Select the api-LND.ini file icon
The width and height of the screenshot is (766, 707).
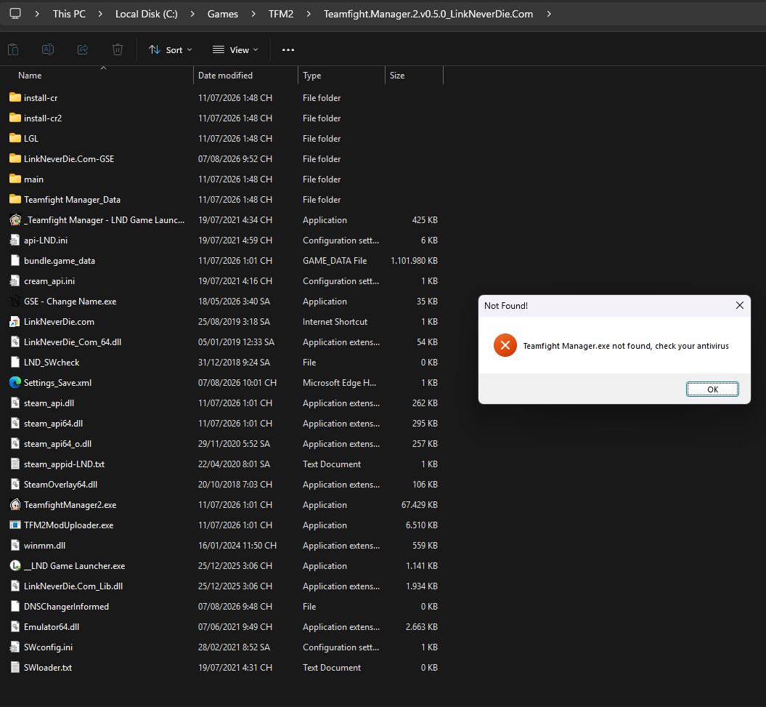(x=15, y=240)
